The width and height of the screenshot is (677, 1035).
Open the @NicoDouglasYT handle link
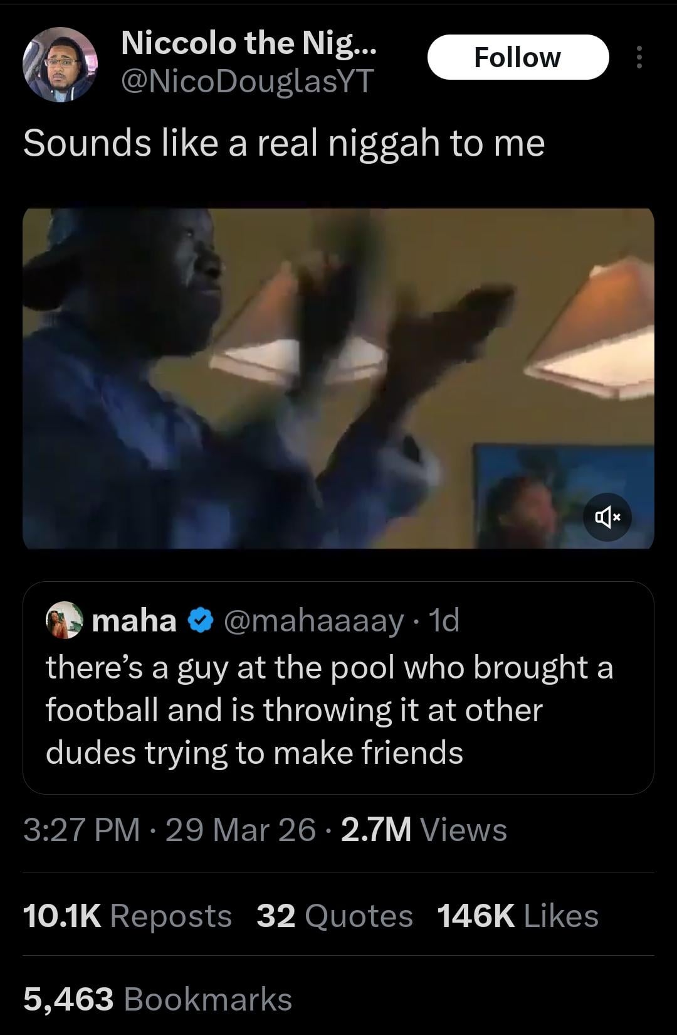[247, 81]
